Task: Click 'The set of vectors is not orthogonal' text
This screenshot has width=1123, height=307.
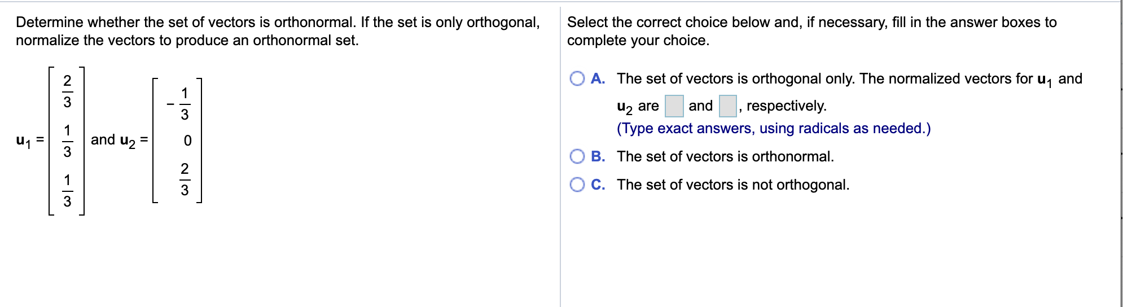Action: (733, 185)
